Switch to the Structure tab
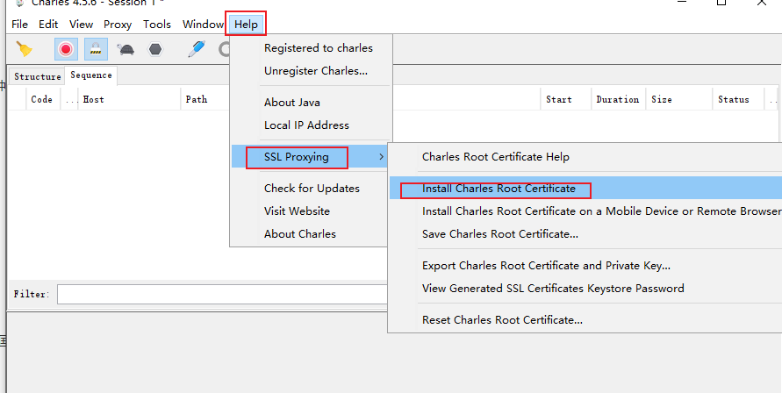The image size is (782, 393). 38,76
